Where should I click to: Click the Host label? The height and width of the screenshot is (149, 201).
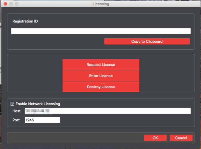pos(16,111)
